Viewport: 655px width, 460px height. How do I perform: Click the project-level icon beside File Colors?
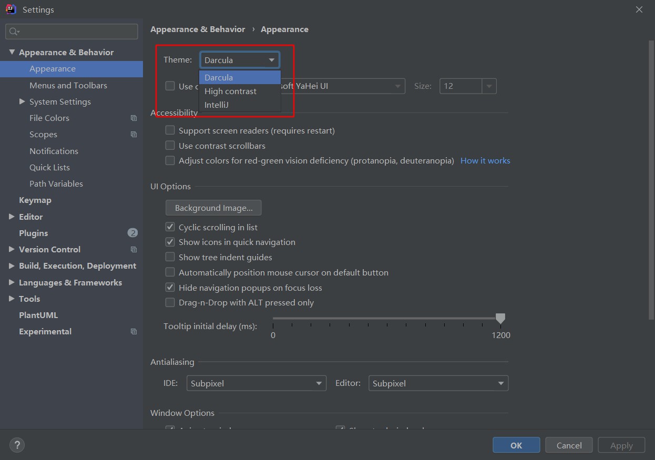134,118
